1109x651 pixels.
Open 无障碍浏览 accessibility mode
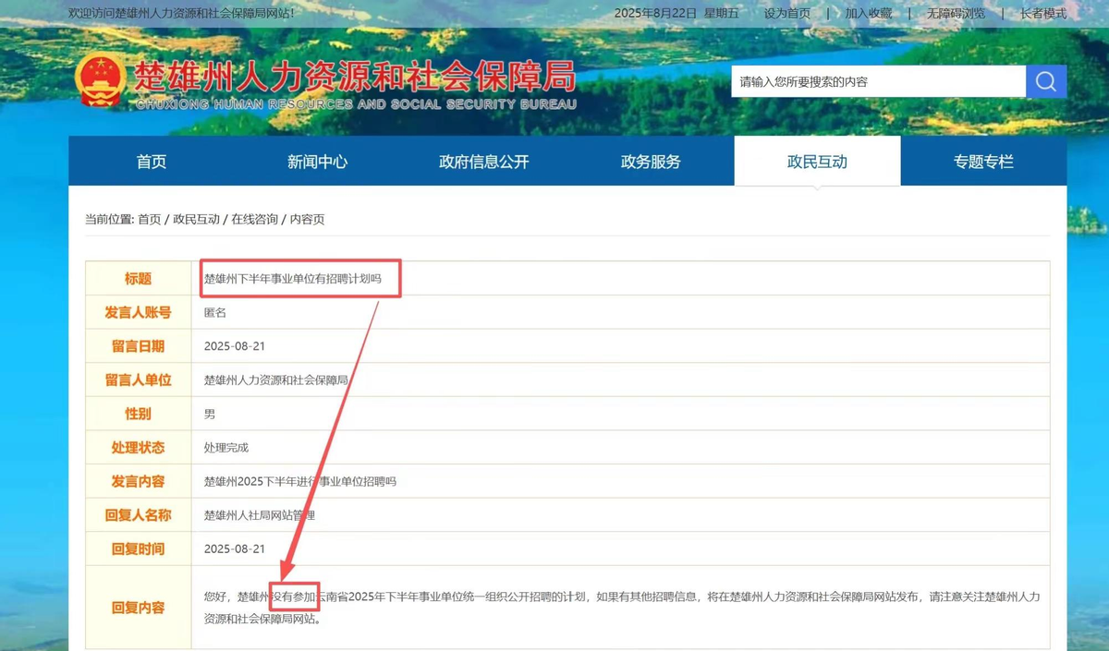(957, 14)
